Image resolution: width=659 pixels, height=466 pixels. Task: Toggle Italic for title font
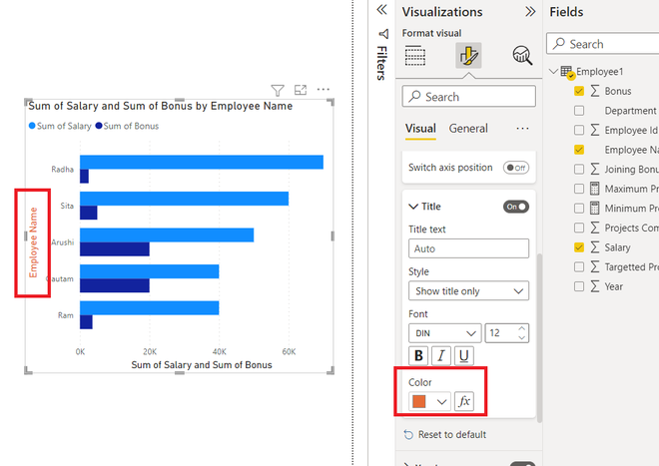(441, 356)
